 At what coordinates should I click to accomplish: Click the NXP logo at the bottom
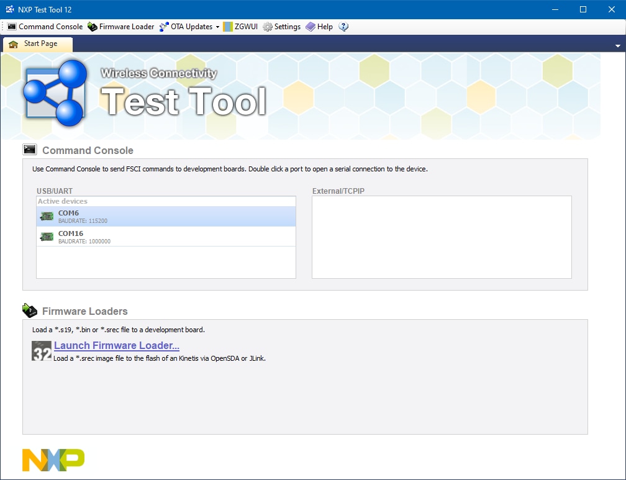(53, 460)
